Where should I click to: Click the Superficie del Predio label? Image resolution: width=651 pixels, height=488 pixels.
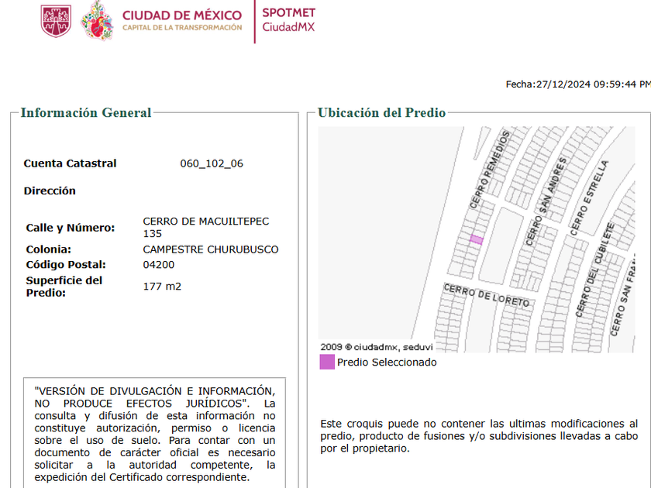pyautogui.click(x=64, y=287)
